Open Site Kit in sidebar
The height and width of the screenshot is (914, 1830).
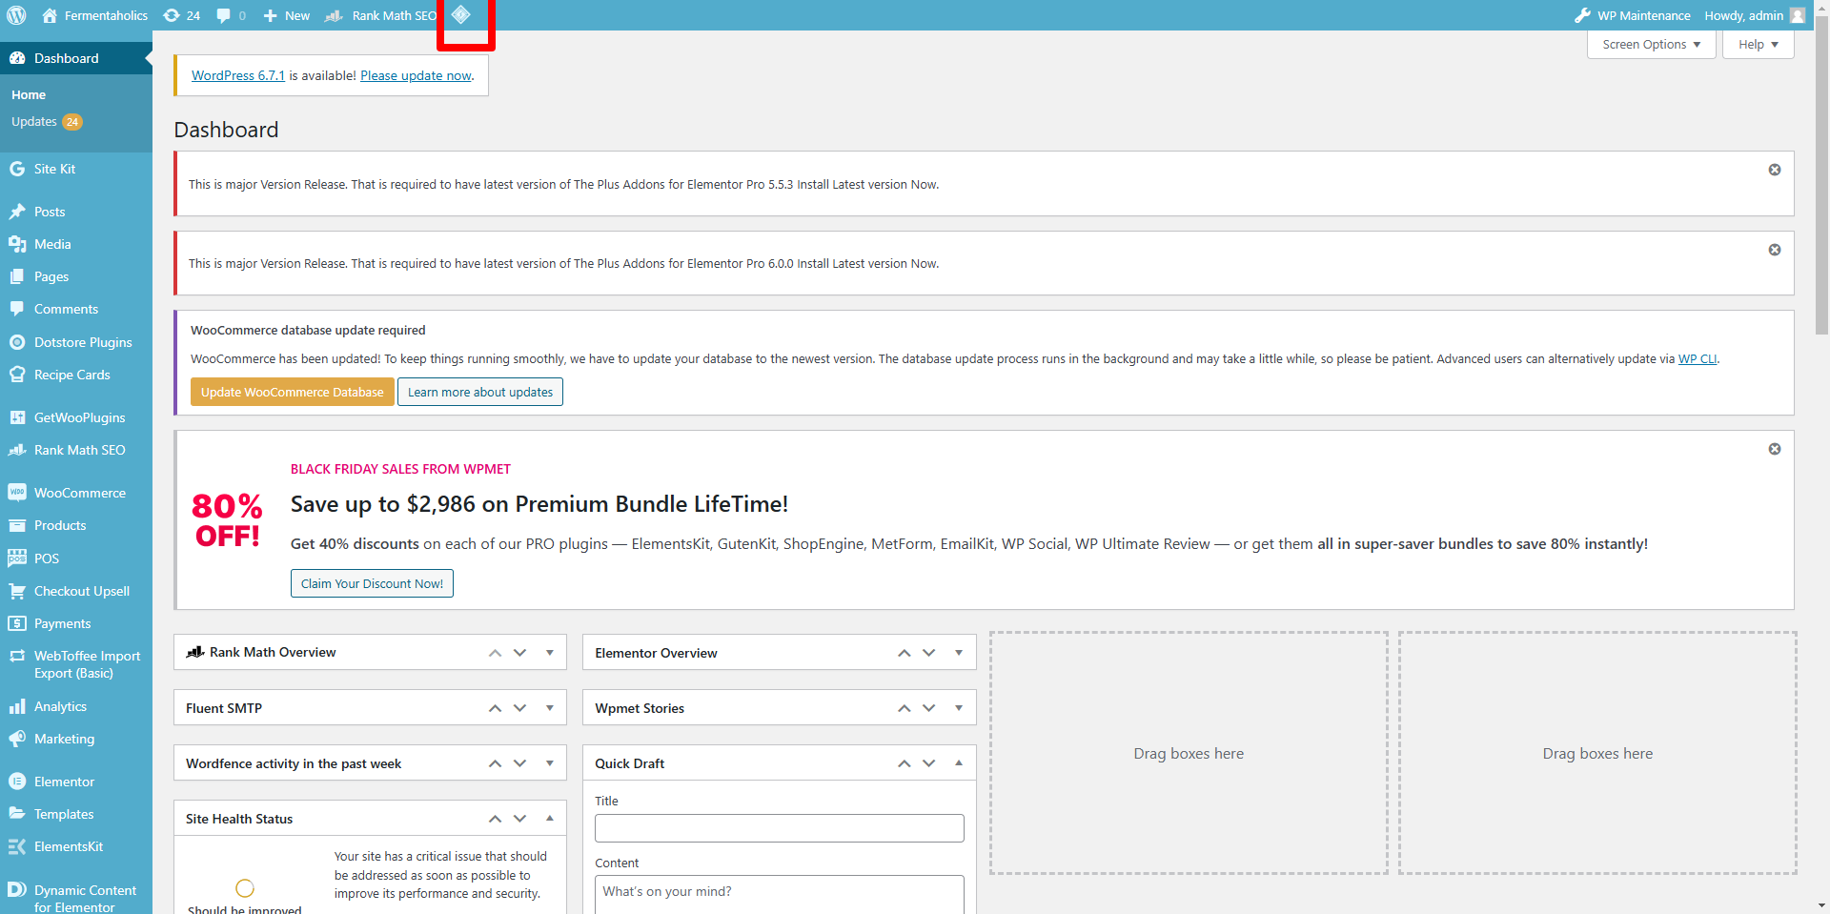tap(76, 169)
